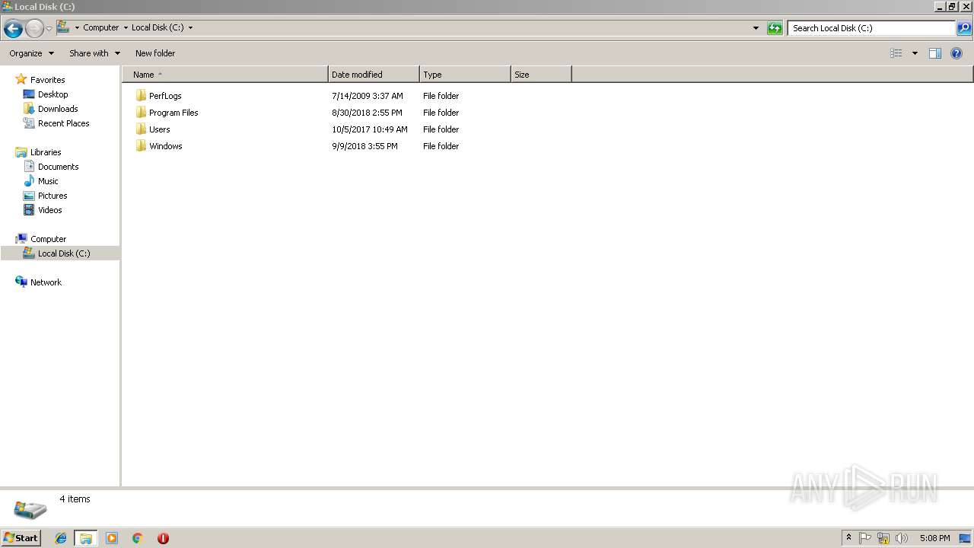Expand the arrow after Computer in address bar
974x548 pixels.
pyautogui.click(x=126, y=28)
